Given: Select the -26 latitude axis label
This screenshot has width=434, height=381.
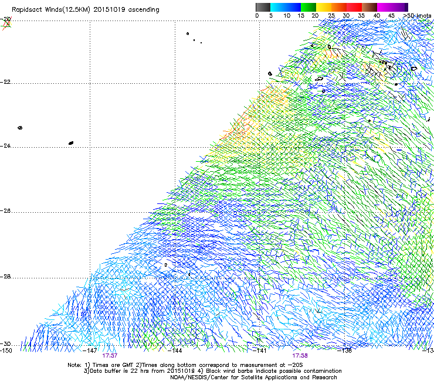Looking at the screenshot, I should (5, 211).
